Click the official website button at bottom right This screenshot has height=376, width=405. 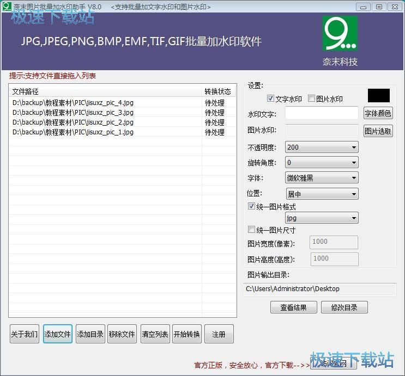click(x=334, y=363)
